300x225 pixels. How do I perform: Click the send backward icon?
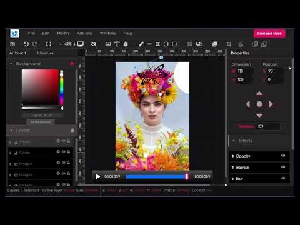(264, 44)
